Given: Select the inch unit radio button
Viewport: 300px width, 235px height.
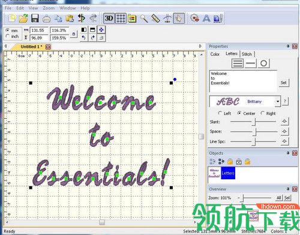Looking at the screenshot, I should tap(8, 36).
